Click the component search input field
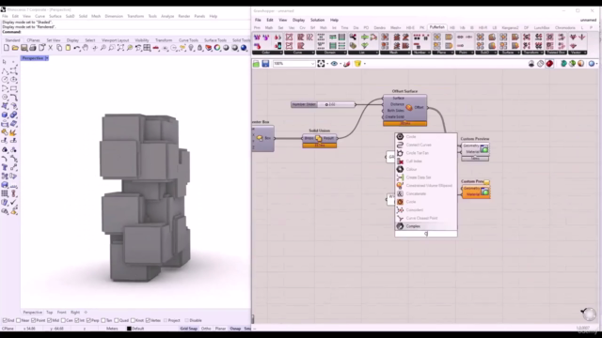The width and height of the screenshot is (602, 338). [x=426, y=234]
